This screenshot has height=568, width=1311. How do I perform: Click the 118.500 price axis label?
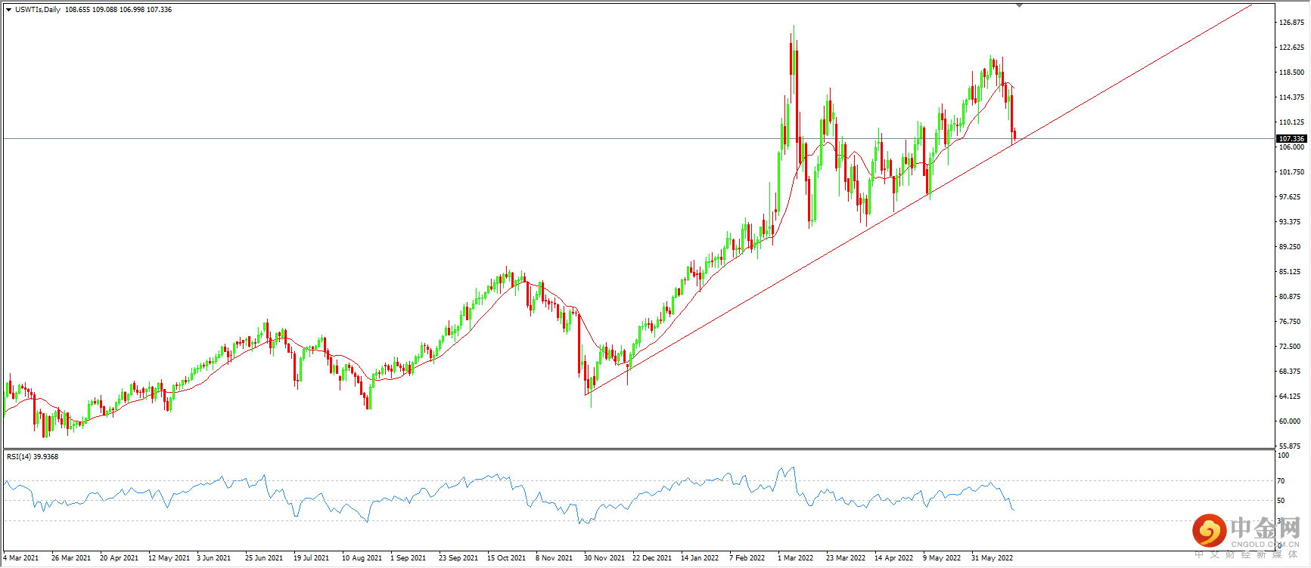pos(1291,73)
